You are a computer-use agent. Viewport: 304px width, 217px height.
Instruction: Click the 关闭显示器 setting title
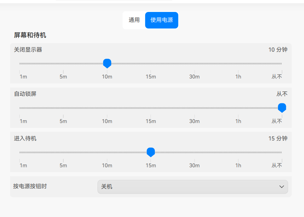[x=28, y=50]
